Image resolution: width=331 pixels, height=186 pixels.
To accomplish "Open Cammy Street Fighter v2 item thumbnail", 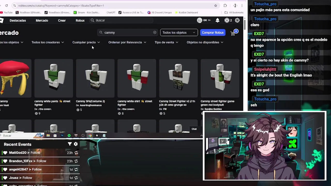I will [178, 78].
